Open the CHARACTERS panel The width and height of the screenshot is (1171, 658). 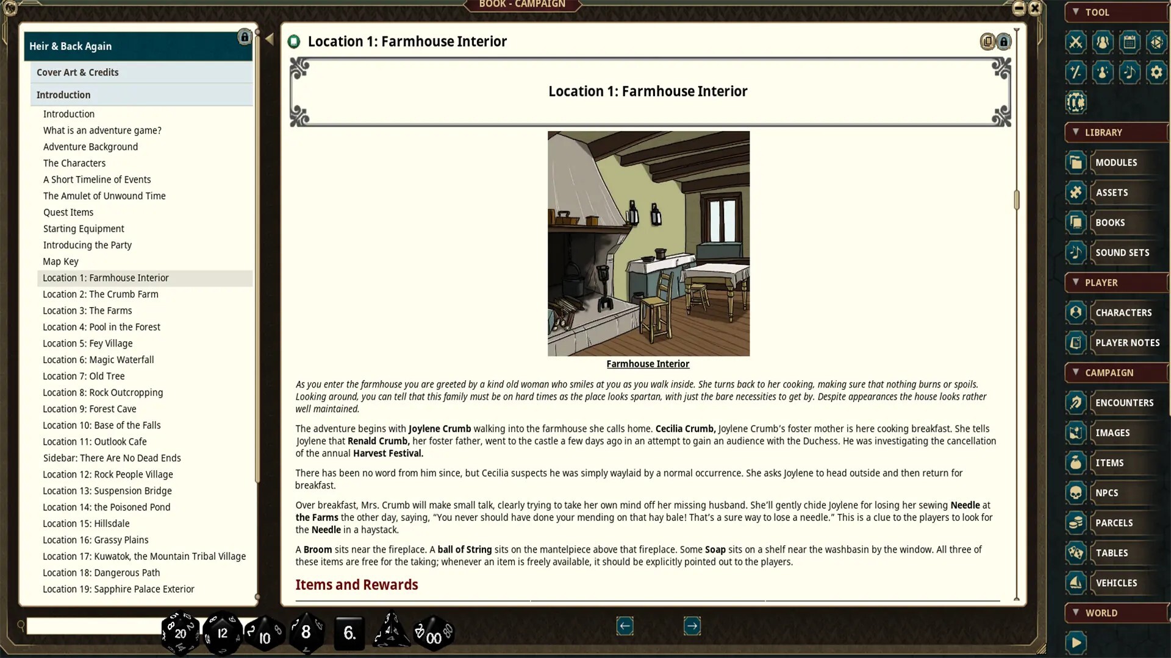pos(1124,312)
